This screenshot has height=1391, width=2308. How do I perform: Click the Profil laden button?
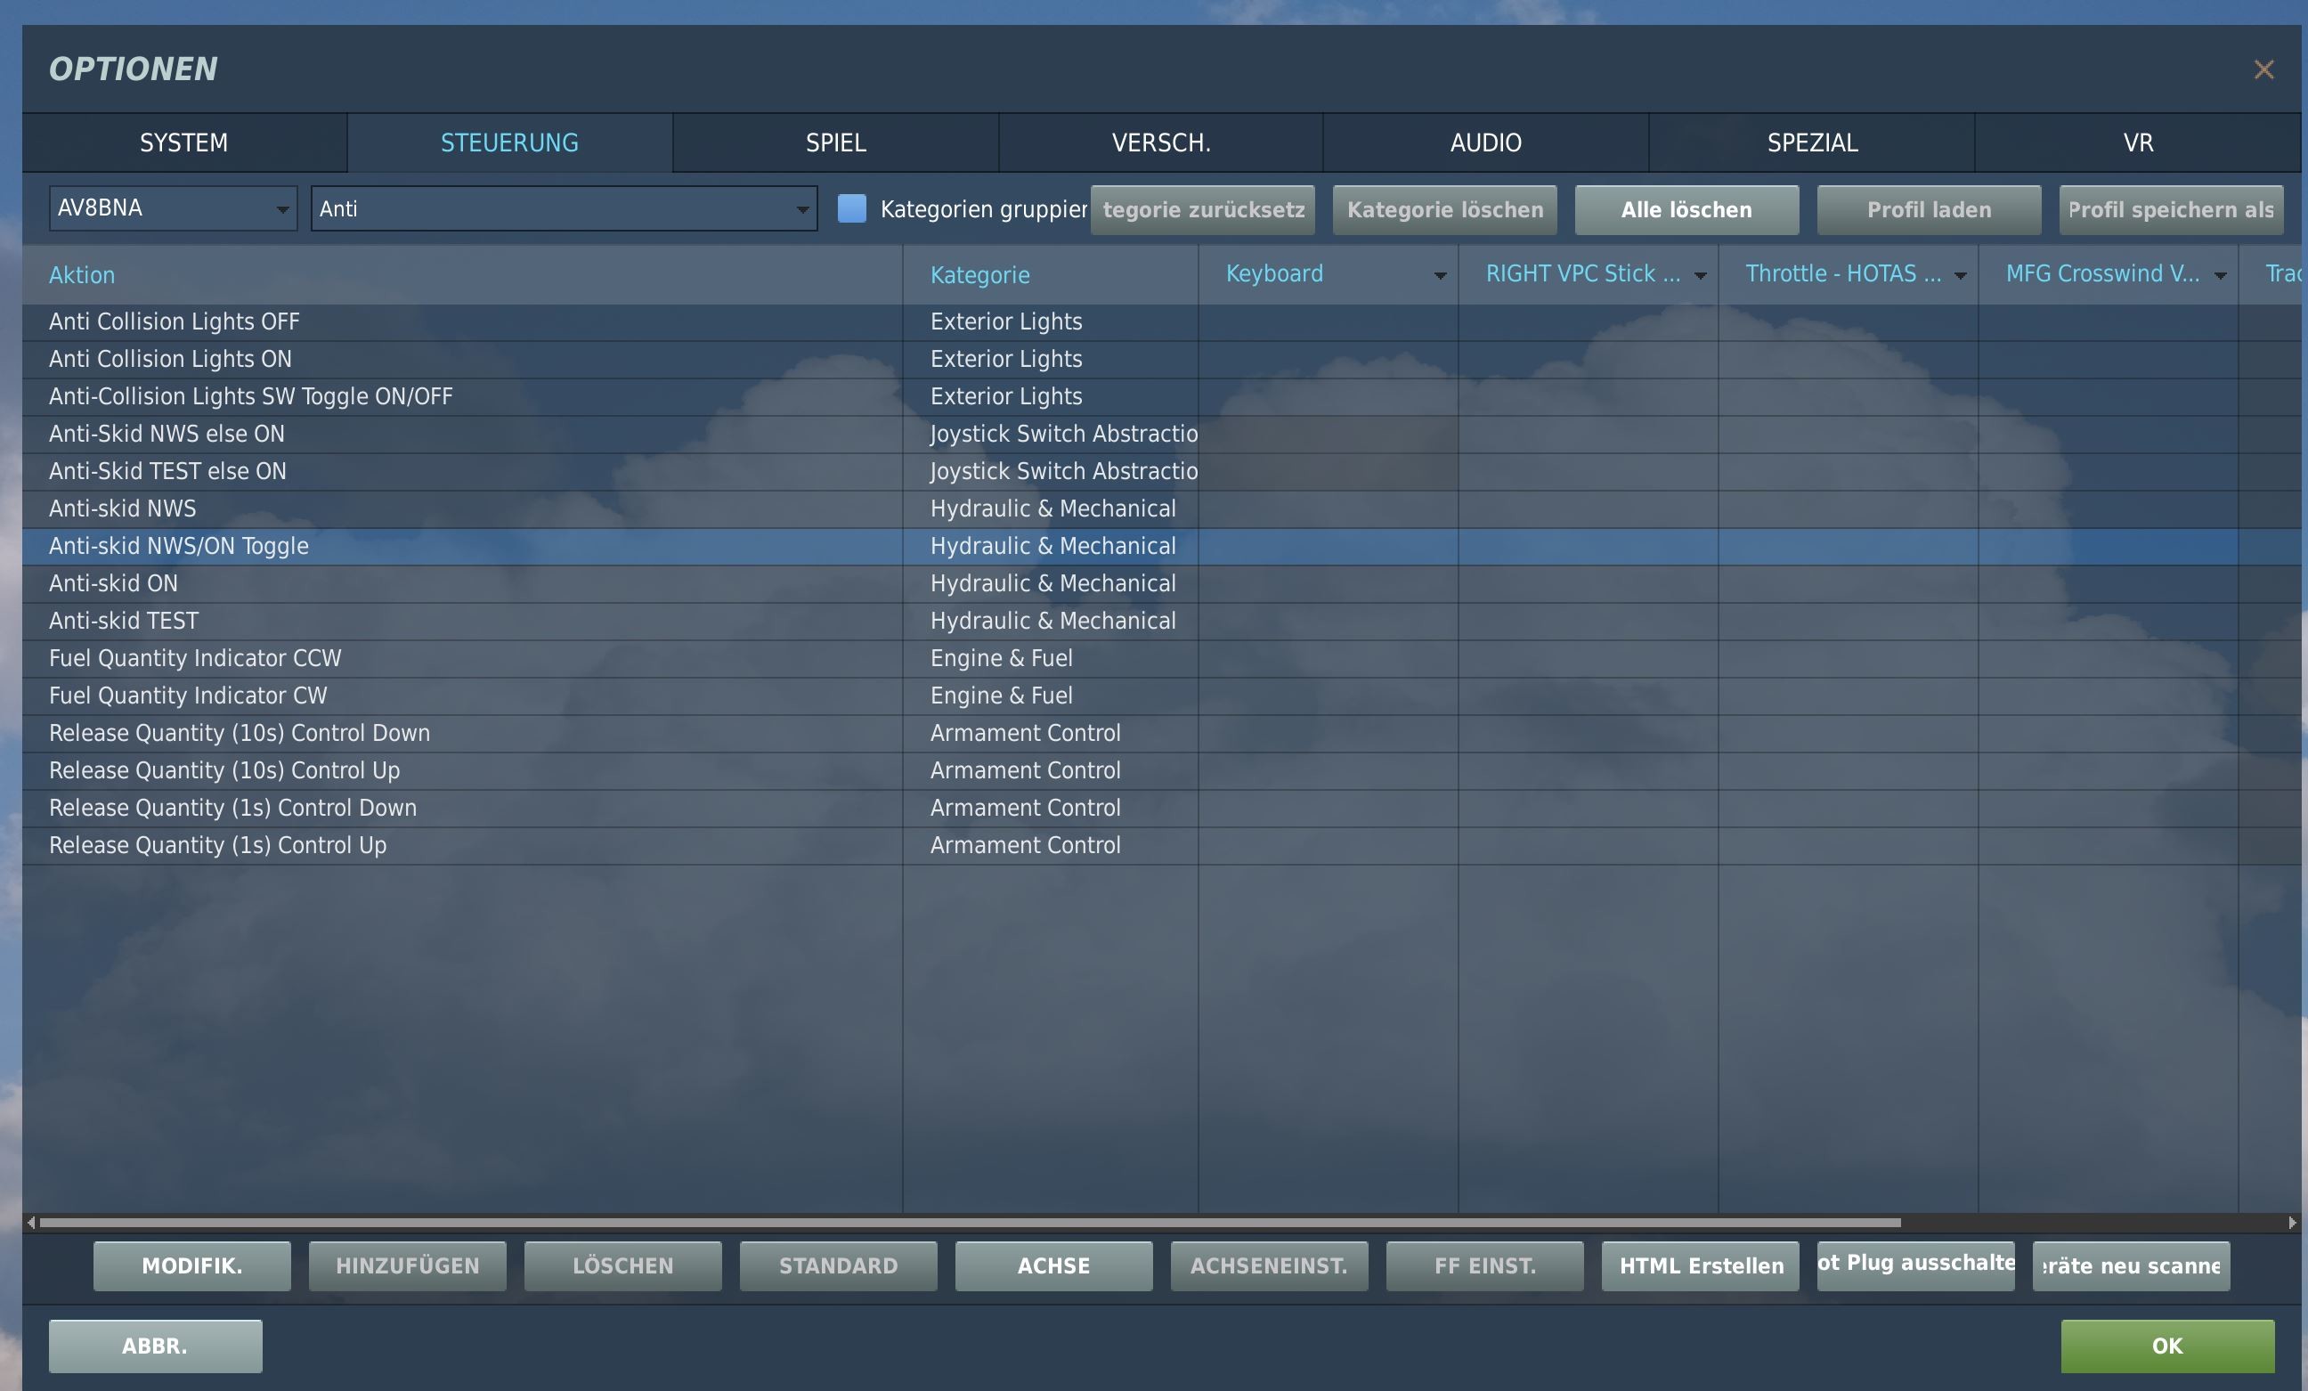pyautogui.click(x=1929, y=210)
